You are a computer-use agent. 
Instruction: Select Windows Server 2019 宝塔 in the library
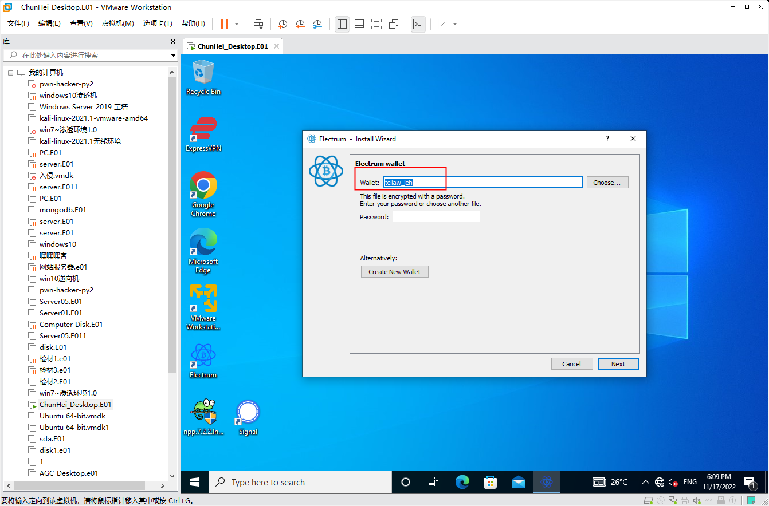[84, 107]
